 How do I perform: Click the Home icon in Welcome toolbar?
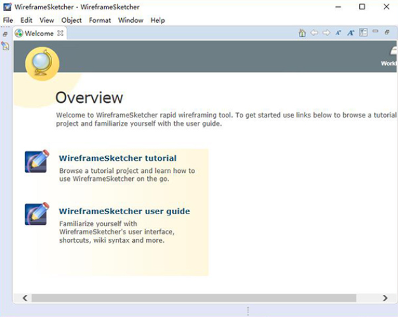coord(303,33)
